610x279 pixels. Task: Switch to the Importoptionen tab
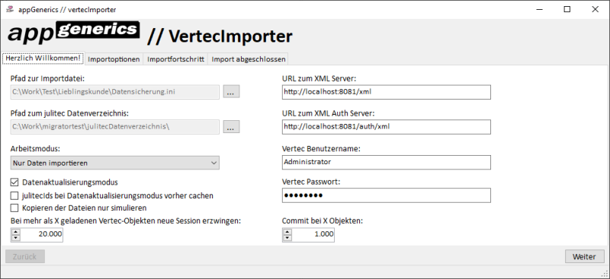114,59
